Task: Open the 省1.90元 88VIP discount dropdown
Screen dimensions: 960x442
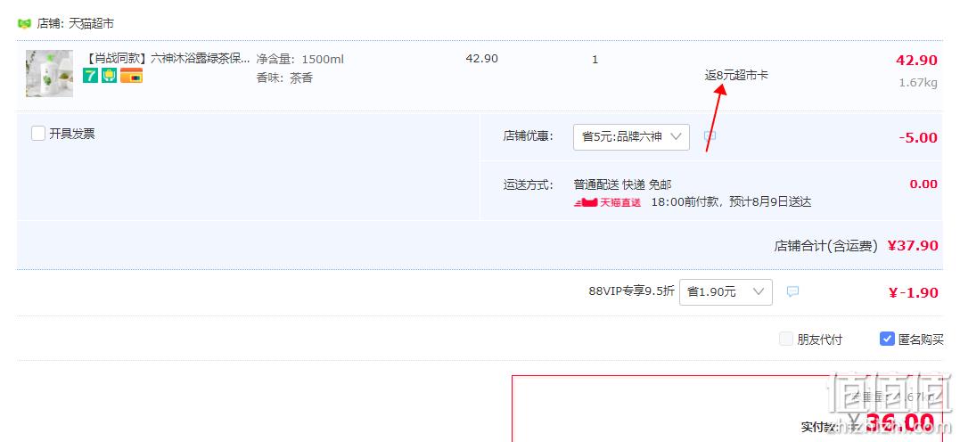Action: click(x=726, y=292)
